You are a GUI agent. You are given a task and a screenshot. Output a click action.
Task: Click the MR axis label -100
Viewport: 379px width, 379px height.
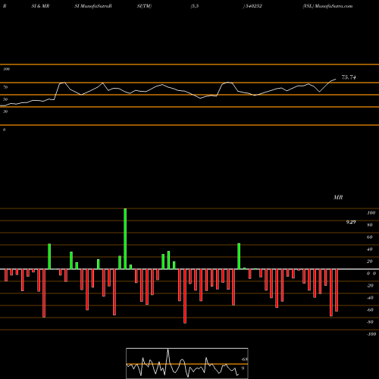click(371, 334)
